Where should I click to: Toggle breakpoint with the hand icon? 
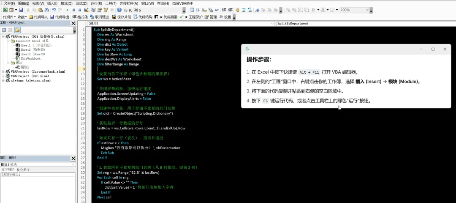(x=238, y=10)
